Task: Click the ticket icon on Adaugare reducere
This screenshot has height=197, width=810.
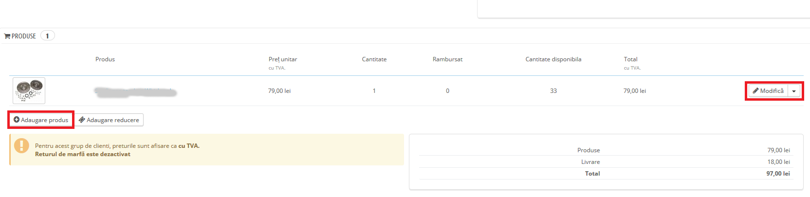Action: click(x=82, y=120)
